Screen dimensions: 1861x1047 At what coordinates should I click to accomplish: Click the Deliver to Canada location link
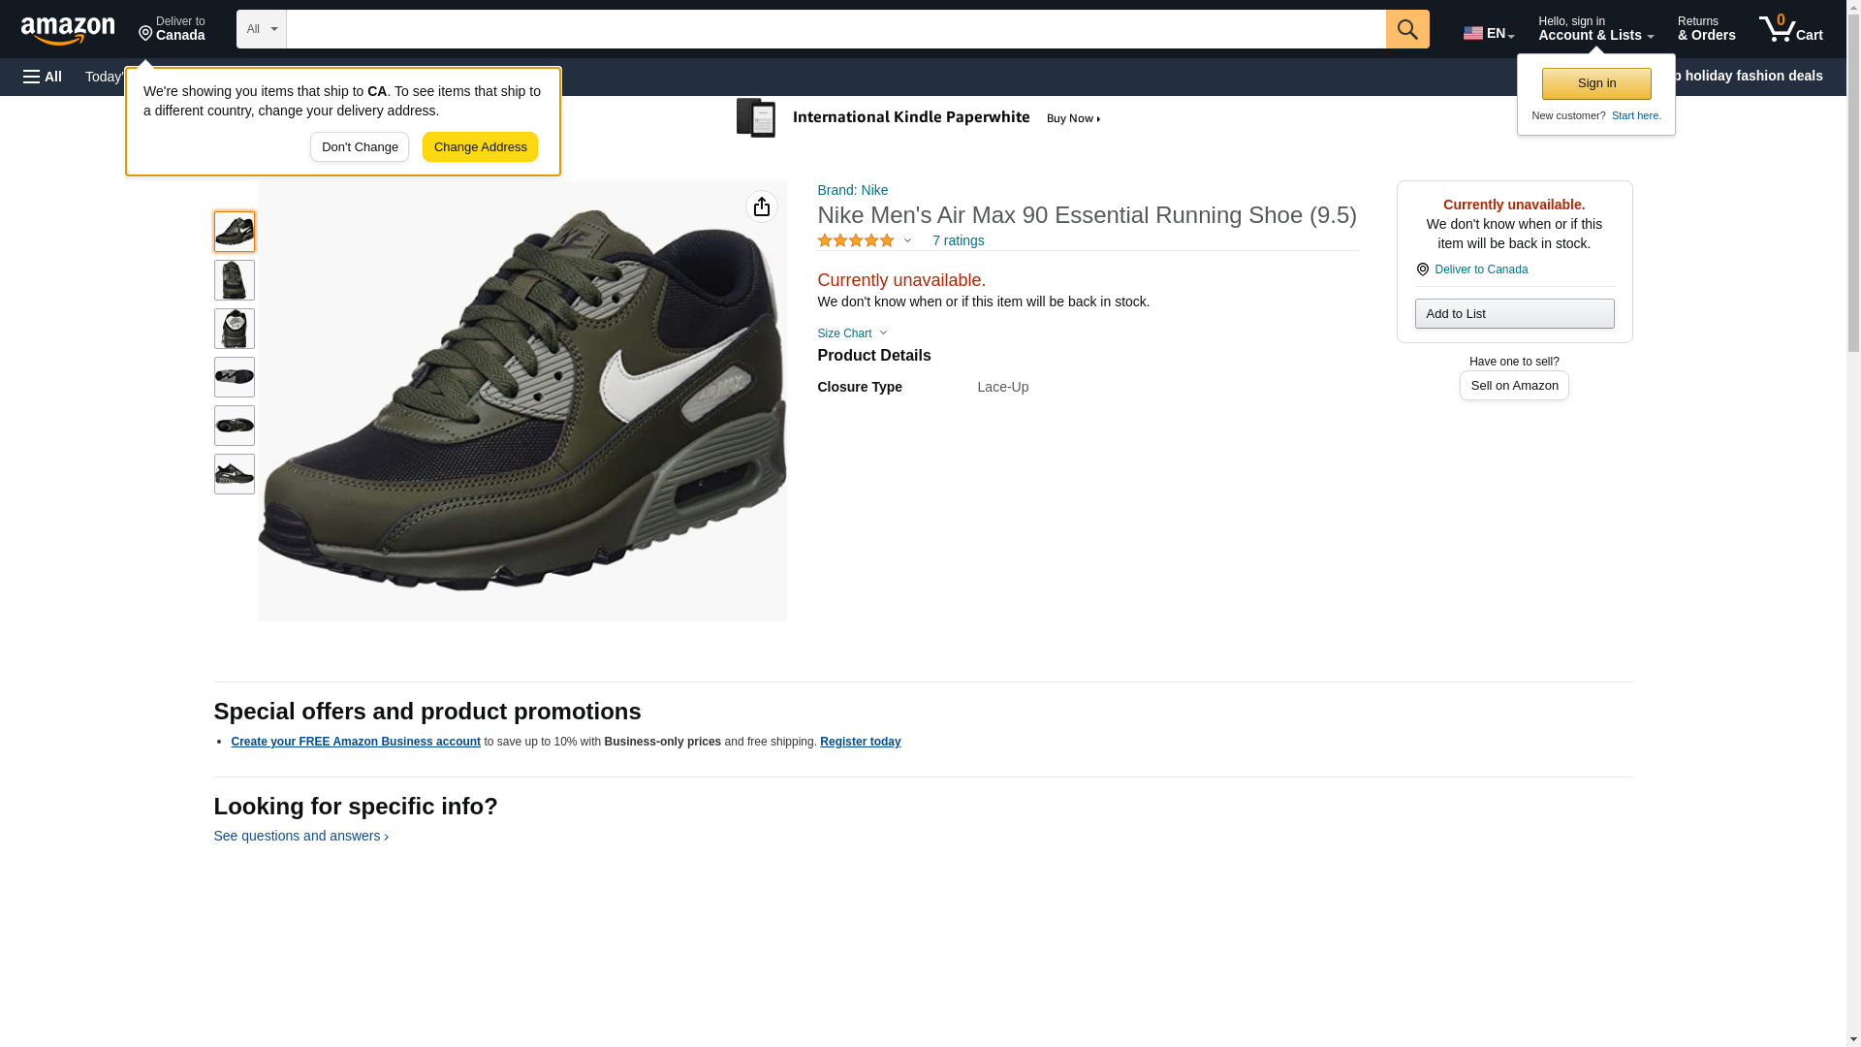coord(1480,270)
